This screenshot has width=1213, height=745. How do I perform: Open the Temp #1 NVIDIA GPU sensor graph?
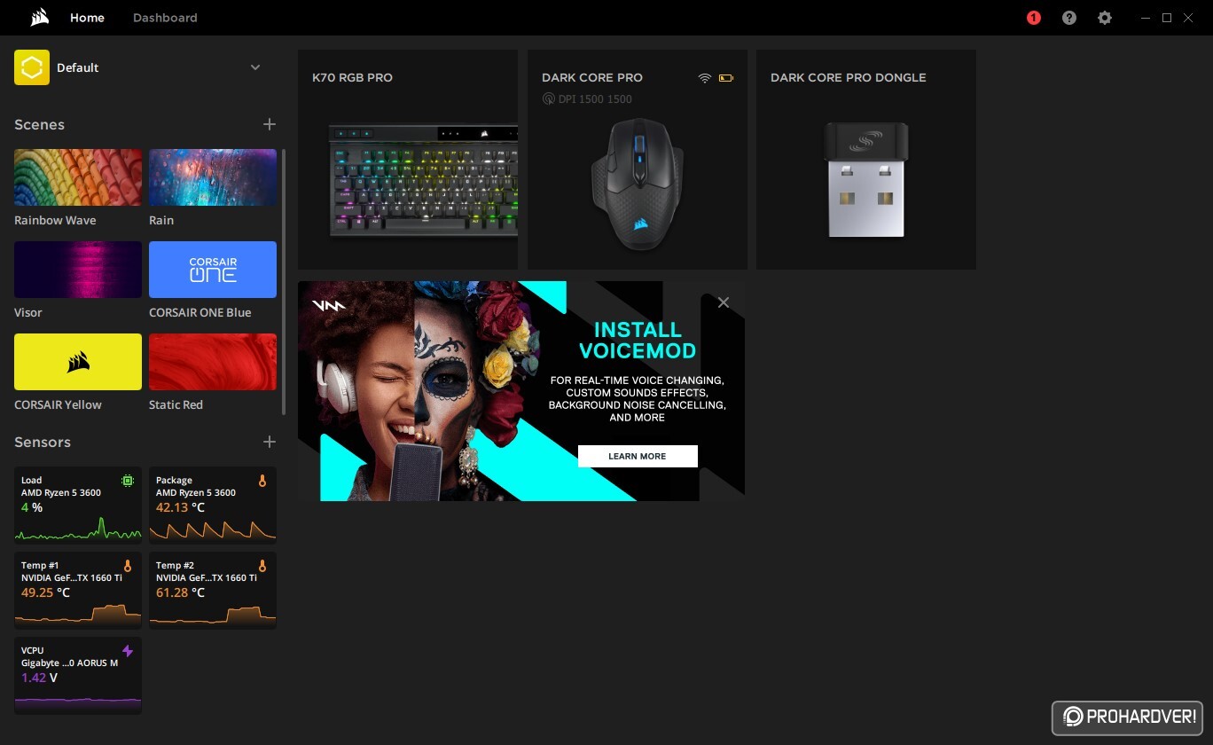78,590
